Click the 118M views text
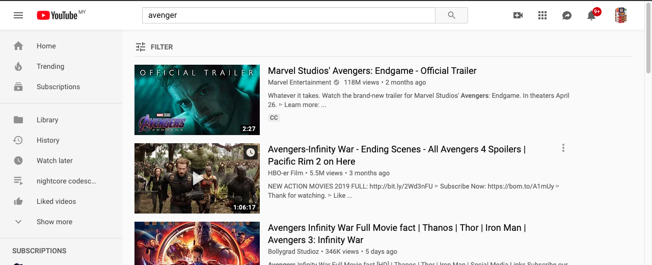652x265 pixels. click(x=362, y=83)
